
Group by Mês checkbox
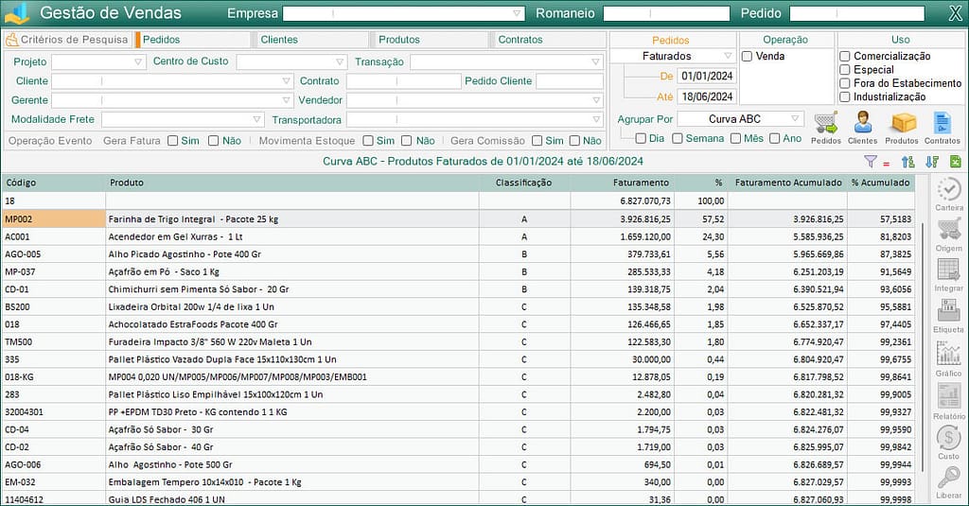[735, 138]
